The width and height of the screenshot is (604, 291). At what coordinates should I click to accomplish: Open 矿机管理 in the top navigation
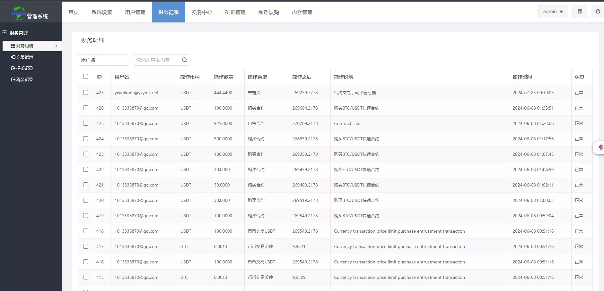tap(235, 12)
